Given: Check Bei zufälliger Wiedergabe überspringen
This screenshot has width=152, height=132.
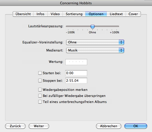Looking at the screenshot, I should [x=40, y=96].
